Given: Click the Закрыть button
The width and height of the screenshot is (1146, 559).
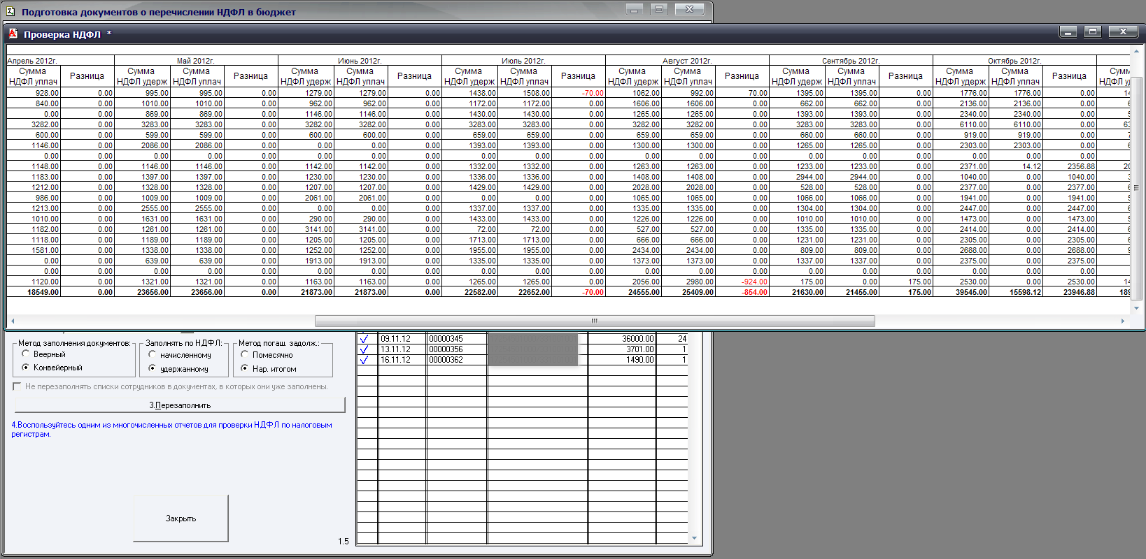Looking at the screenshot, I should (181, 518).
